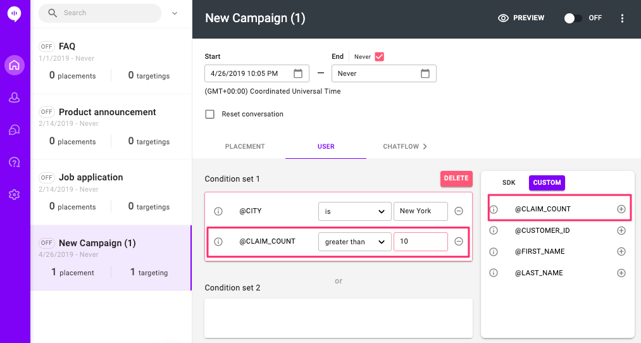The image size is (641, 343).
Task: Open the End date calendar picker
Action: pyautogui.click(x=425, y=73)
